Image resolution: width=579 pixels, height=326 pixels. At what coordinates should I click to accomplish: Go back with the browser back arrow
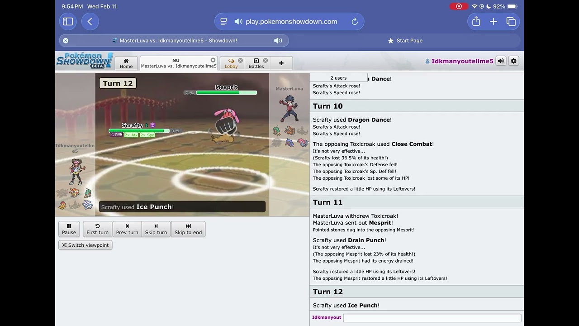click(x=90, y=21)
